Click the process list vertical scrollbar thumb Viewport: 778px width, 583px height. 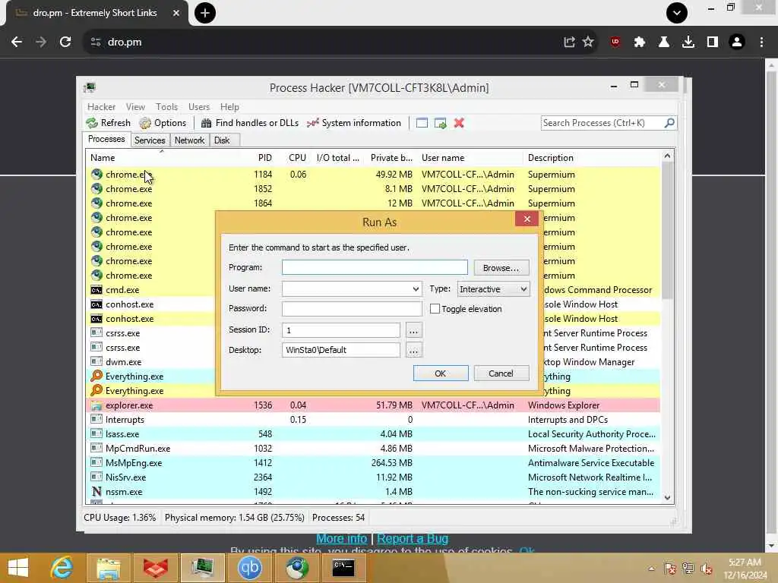[667, 231]
